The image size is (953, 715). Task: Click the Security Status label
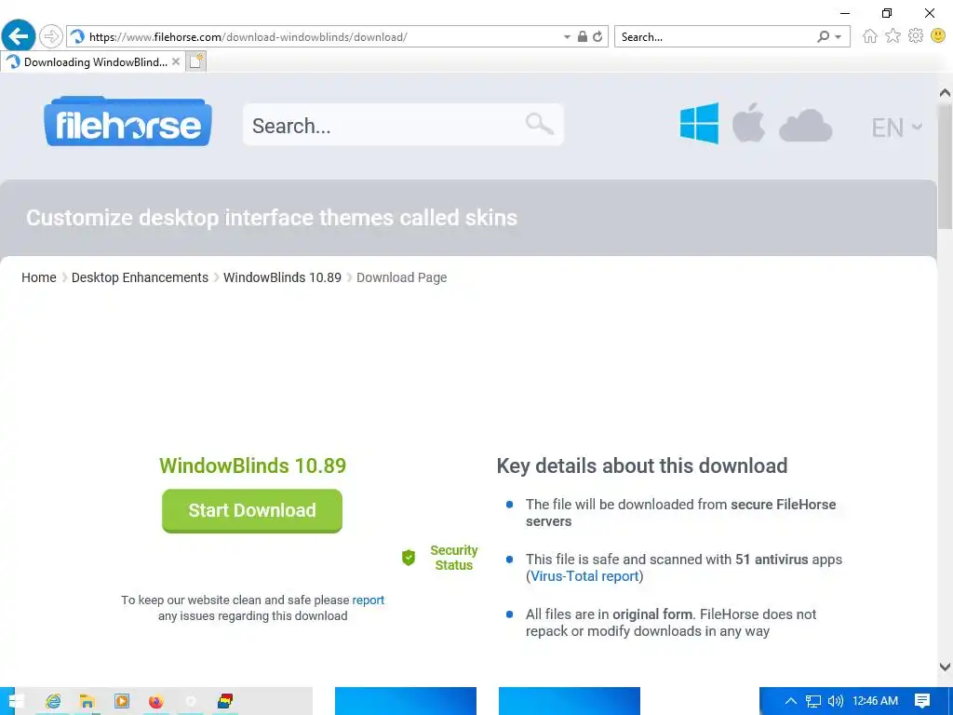click(x=453, y=558)
